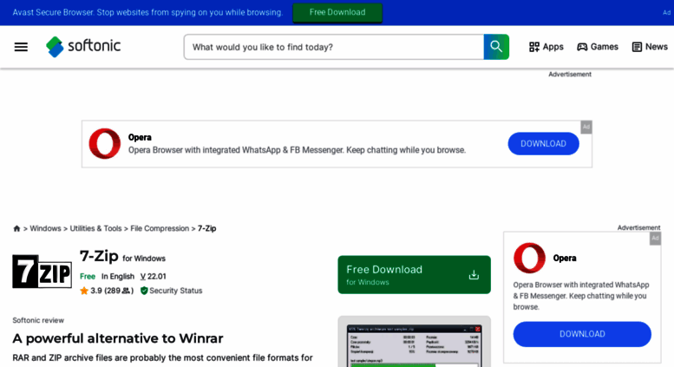Image resolution: width=674 pixels, height=367 pixels.
Task: Click the search magnifier button
Action: [496, 47]
